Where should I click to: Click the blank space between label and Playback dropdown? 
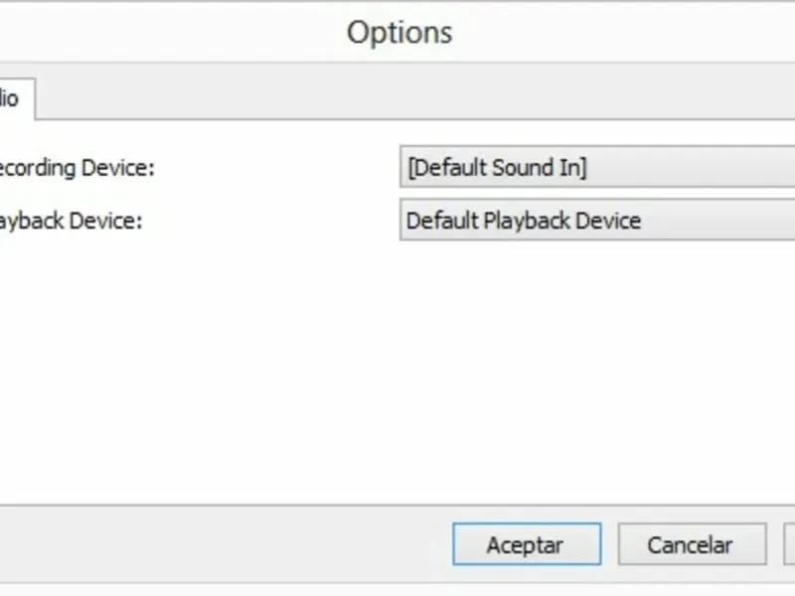pyautogui.click(x=278, y=221)
